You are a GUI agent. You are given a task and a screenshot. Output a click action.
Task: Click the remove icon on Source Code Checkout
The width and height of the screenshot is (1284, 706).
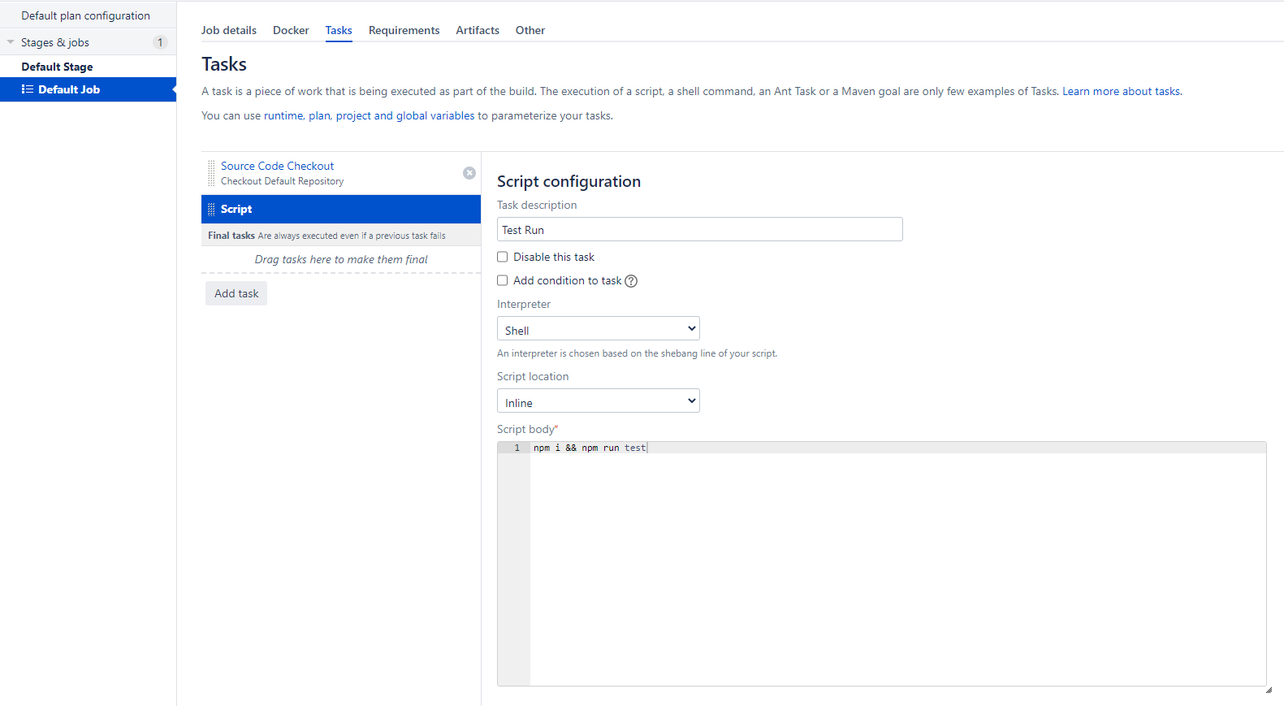pos(469,173)
